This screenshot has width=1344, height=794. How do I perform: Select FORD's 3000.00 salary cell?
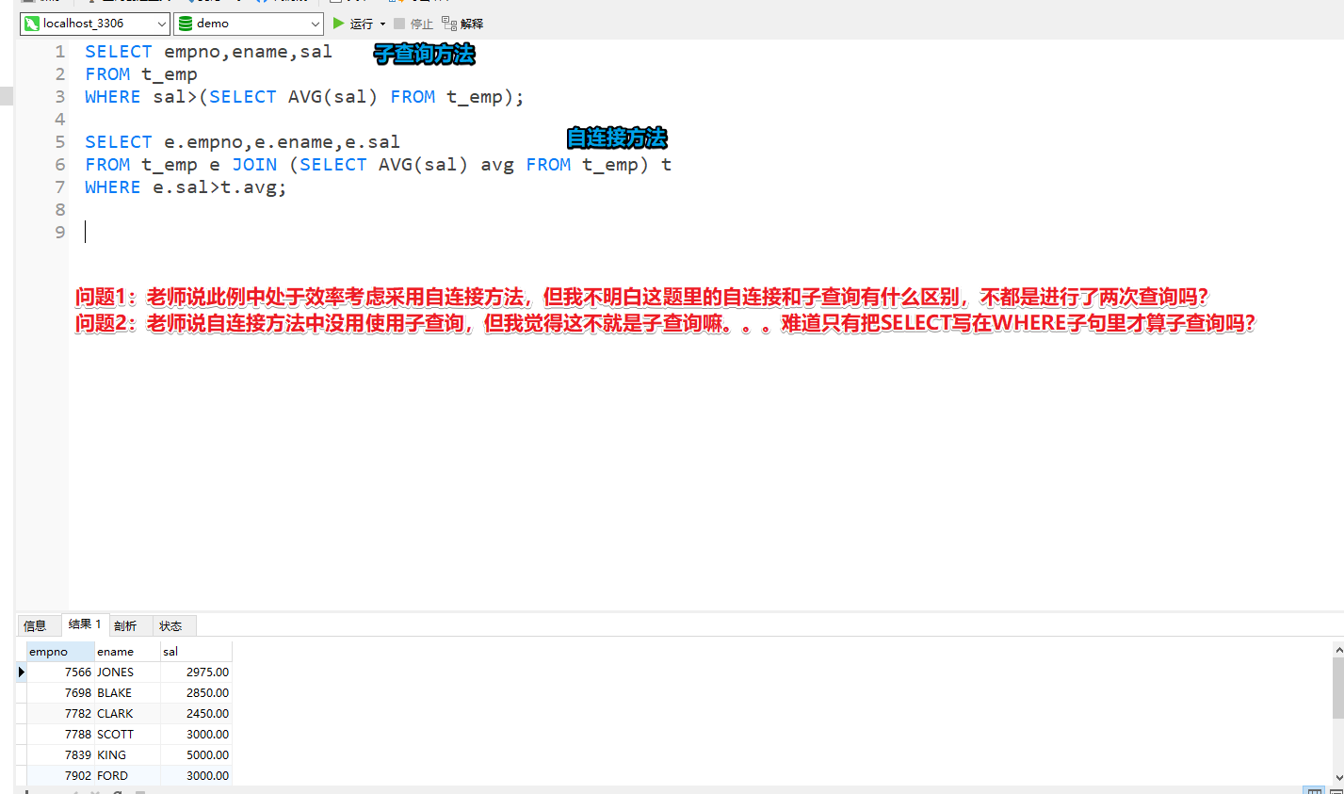click(196, 775)
